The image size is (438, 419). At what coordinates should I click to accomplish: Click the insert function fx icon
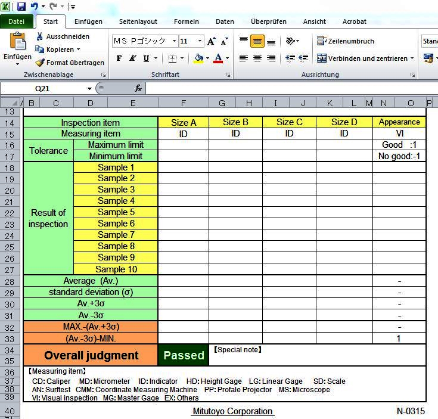(138, 89)
